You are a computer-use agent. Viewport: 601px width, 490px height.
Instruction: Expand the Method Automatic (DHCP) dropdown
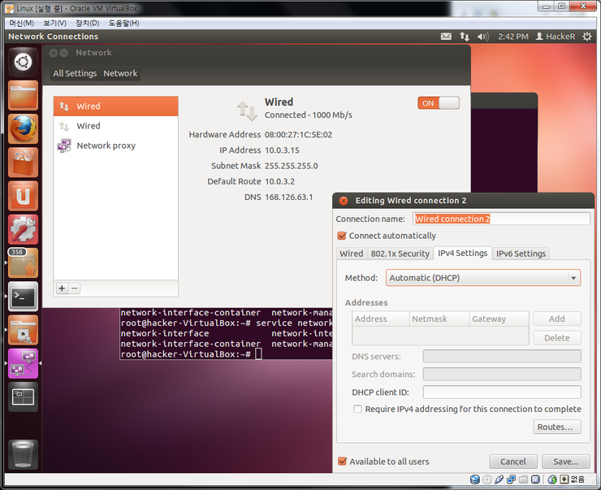click(483, 278)
